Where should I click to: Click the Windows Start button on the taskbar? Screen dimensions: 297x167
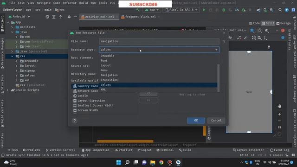[x=119, y=162]
